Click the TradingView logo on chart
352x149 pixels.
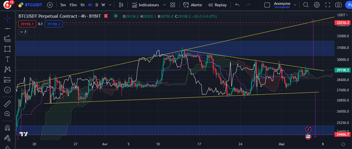[x=24, y=134]
